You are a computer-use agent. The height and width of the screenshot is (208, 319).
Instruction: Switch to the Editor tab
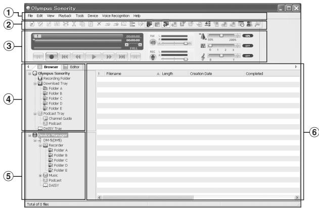[x=72, y=67]
